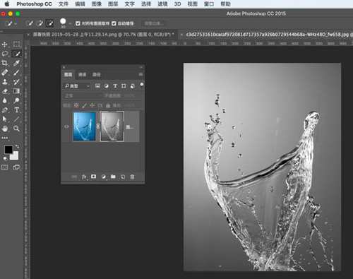The width and height of the screenshot is (353, 279).
Task: Toggle the auto-enhance checkbox
Action: [x=114, y=23]
